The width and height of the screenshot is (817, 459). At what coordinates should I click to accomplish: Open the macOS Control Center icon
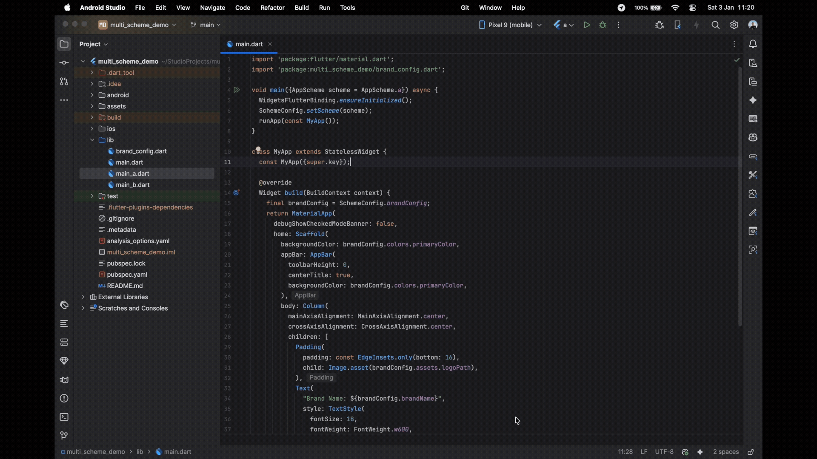point(693,8)
